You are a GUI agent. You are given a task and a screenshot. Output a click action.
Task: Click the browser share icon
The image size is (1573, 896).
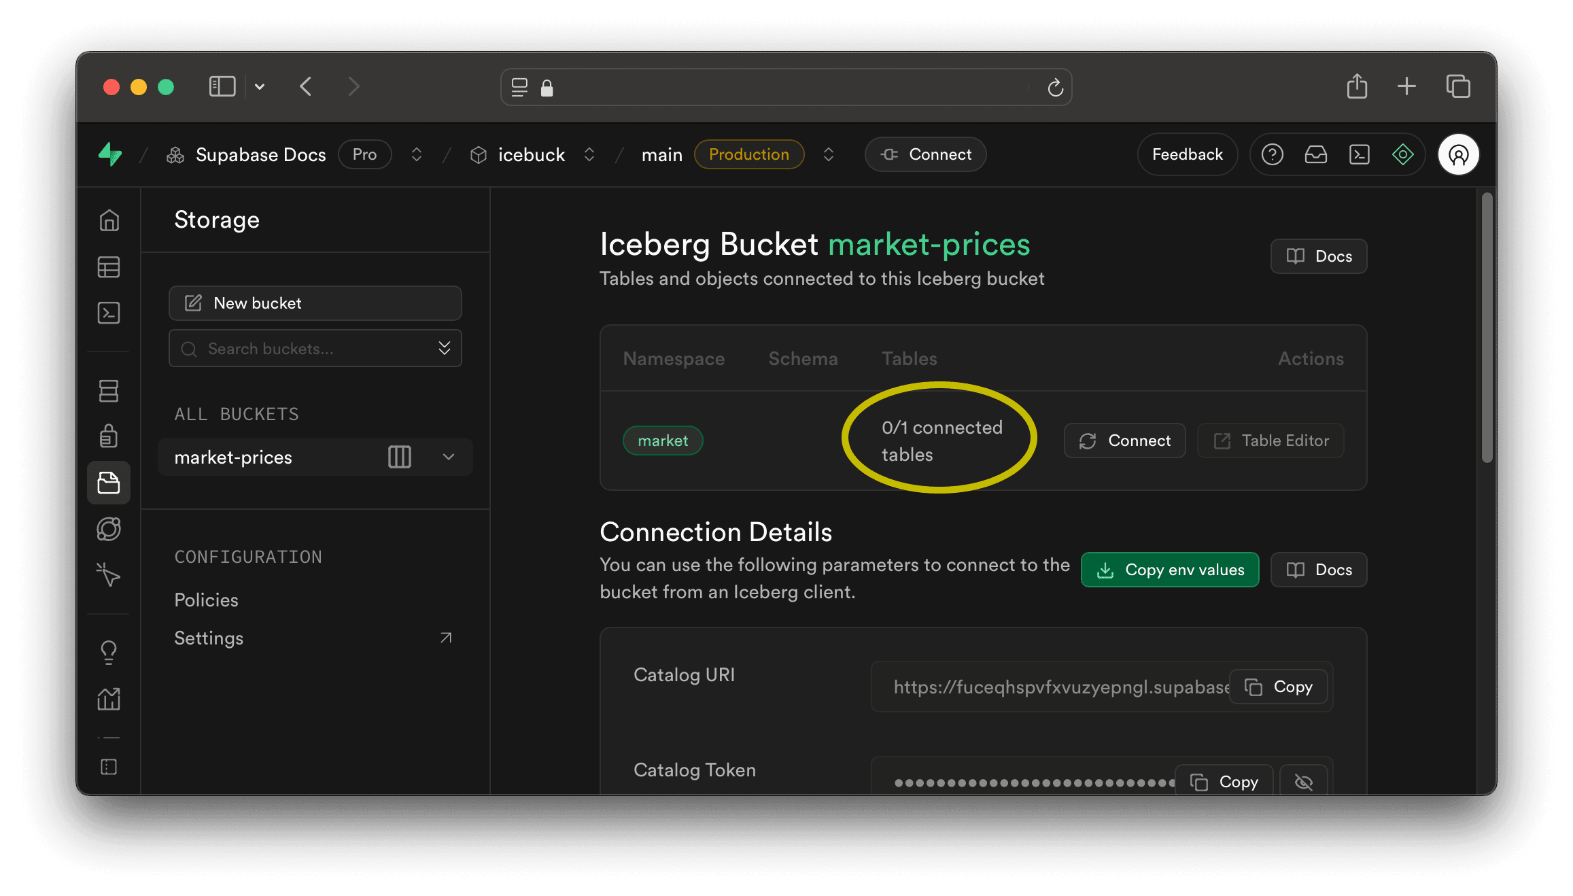(1358, 86)
